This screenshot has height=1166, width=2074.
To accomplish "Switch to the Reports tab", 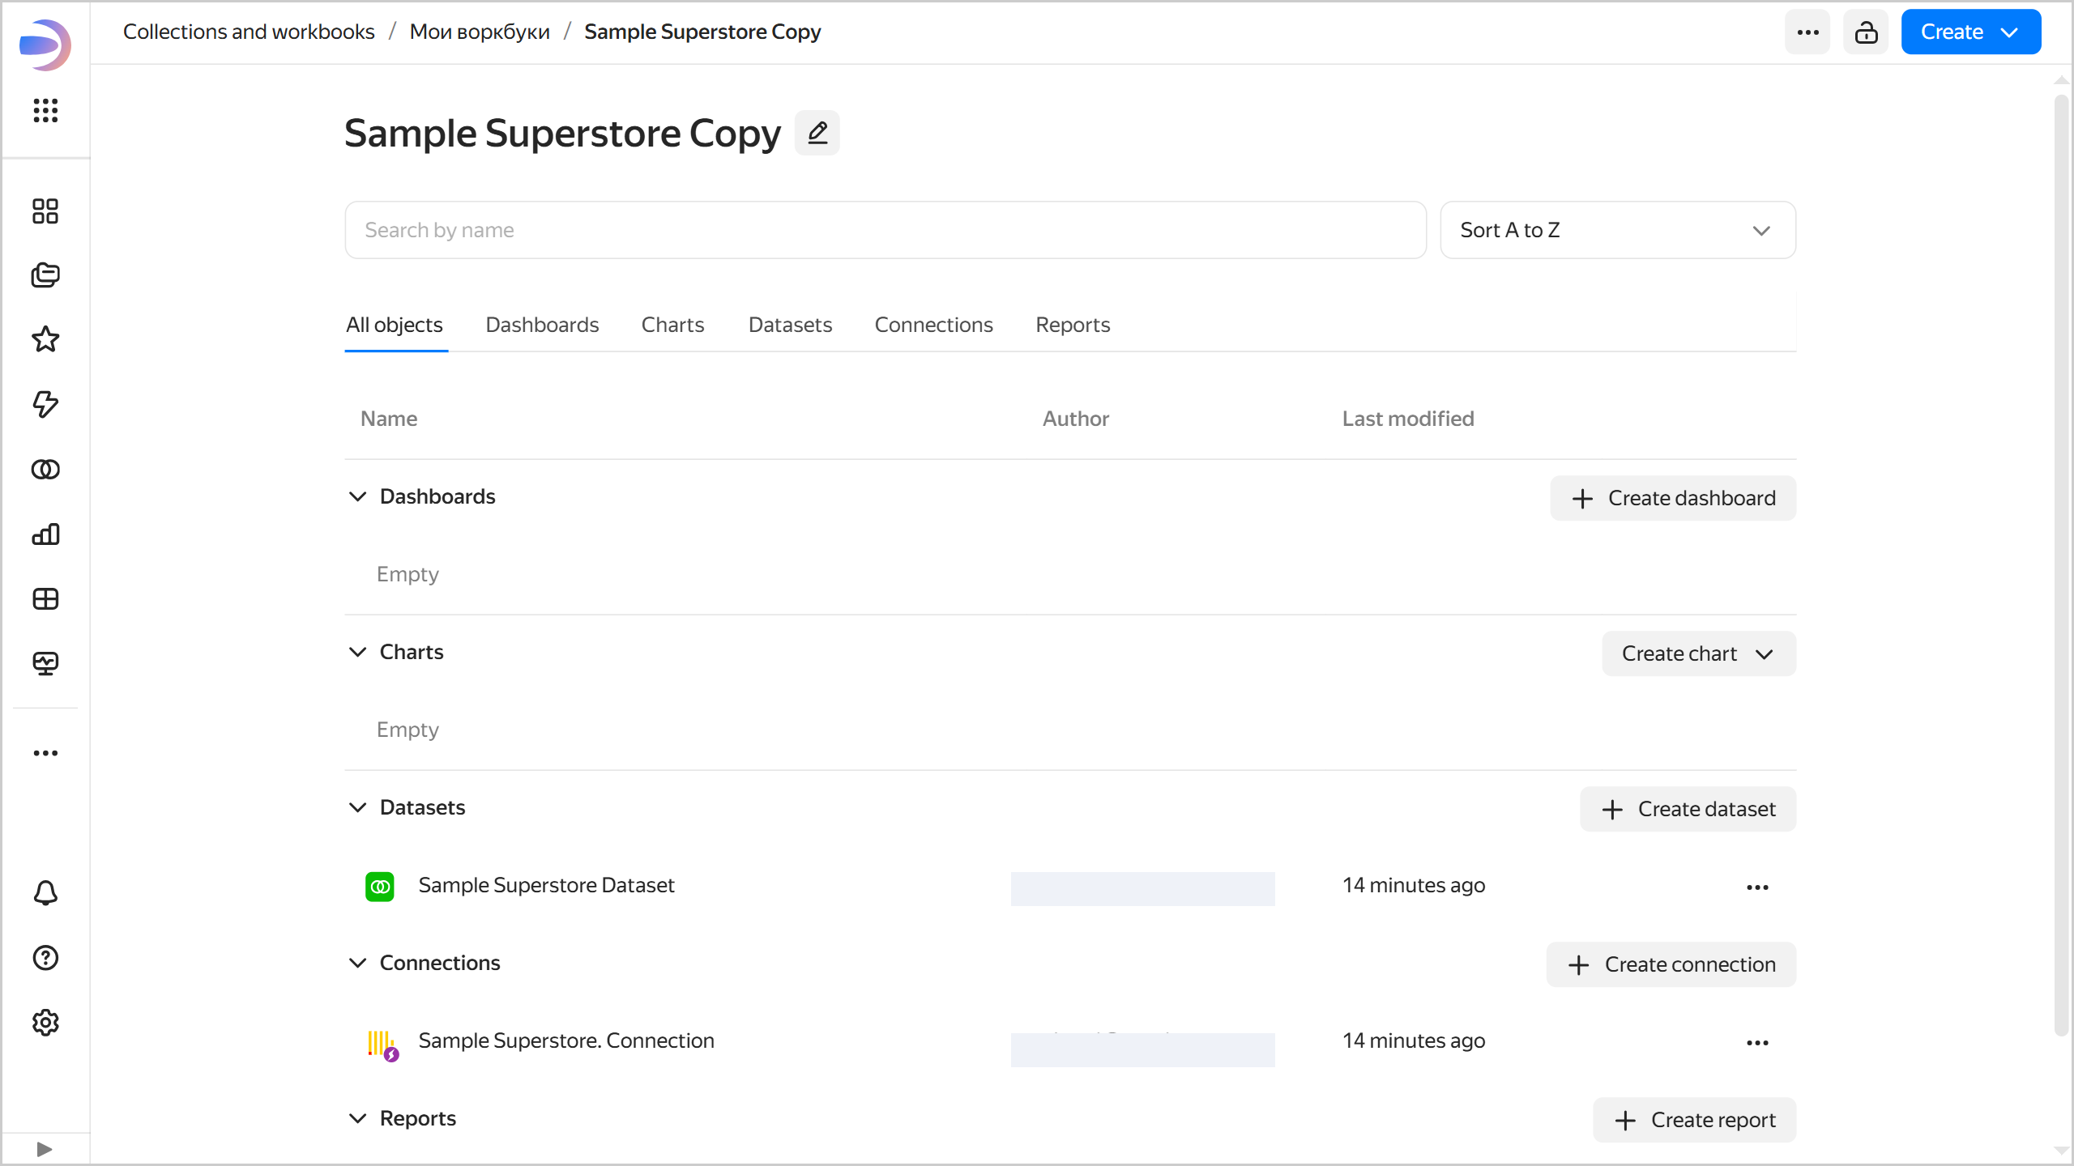I will pos(1073,325).
